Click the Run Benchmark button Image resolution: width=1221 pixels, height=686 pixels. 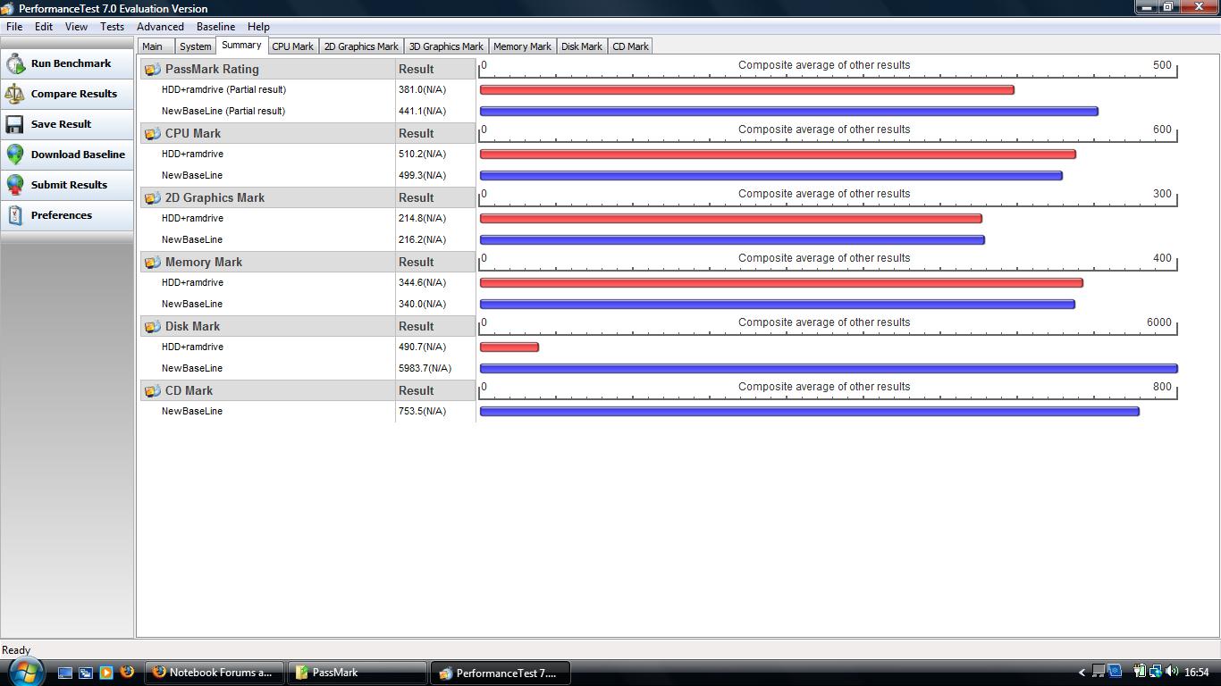coord(67,63)
